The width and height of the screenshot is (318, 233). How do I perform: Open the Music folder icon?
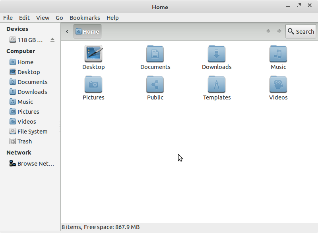[278, 54]
